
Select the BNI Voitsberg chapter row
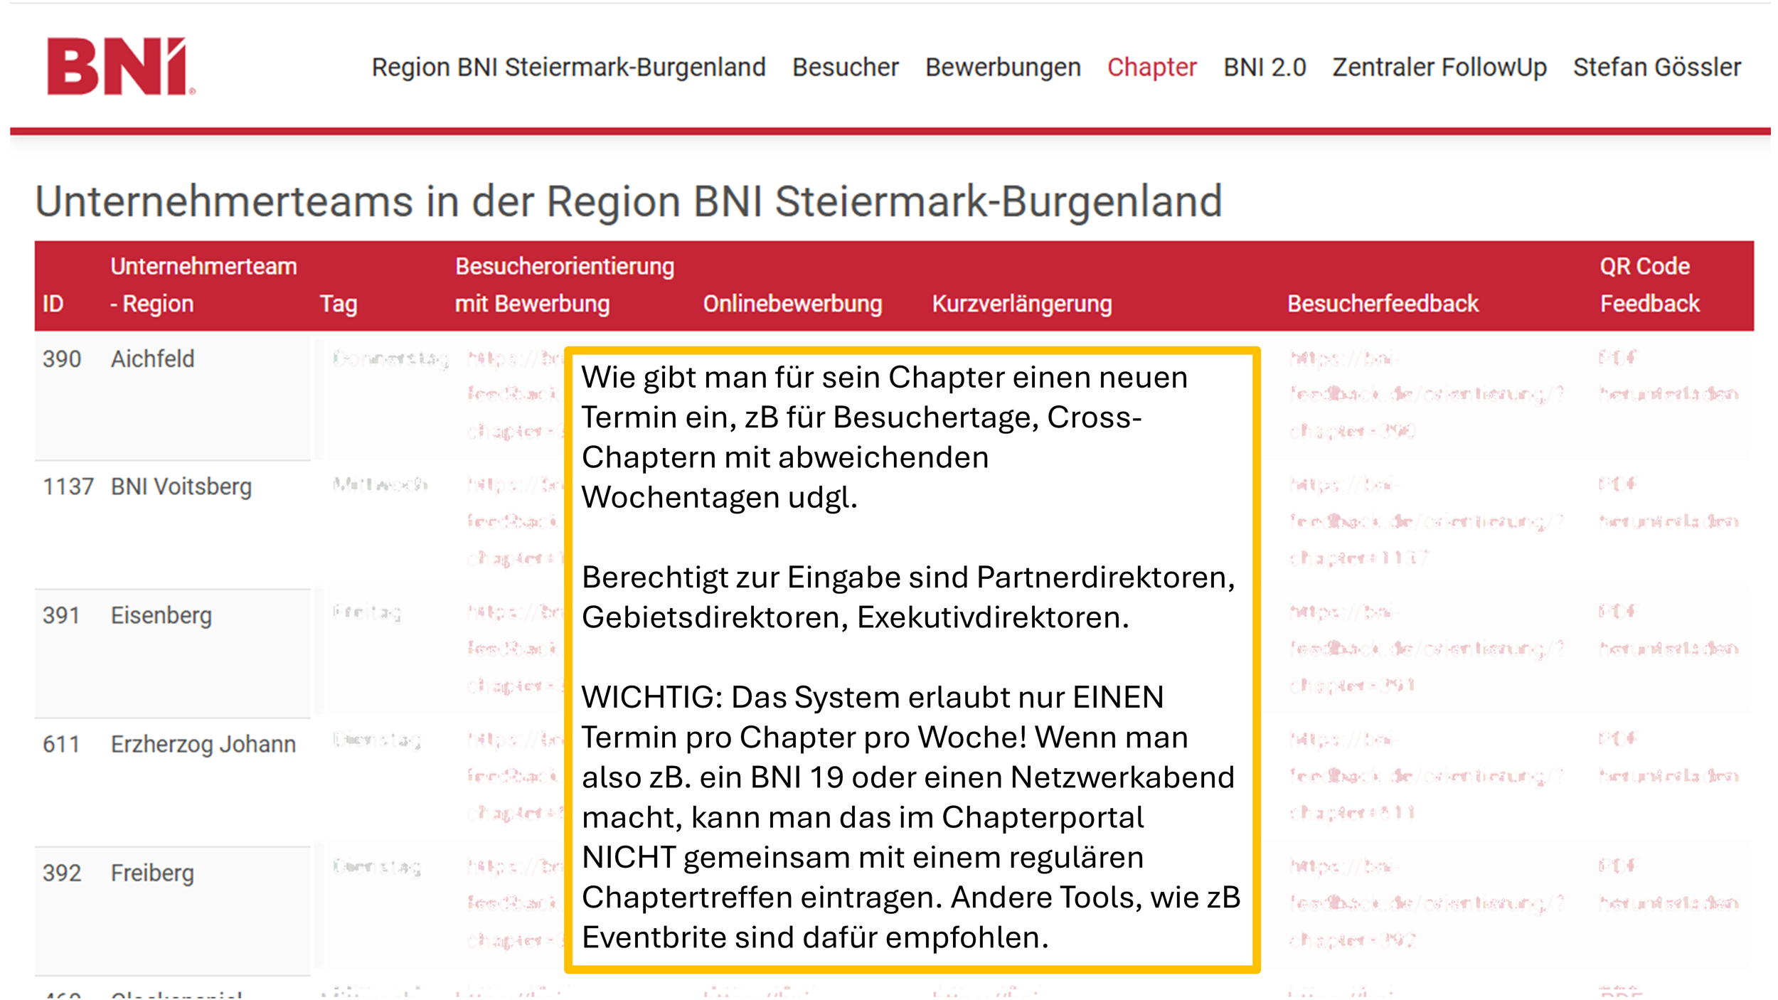(x=181, y=486)
